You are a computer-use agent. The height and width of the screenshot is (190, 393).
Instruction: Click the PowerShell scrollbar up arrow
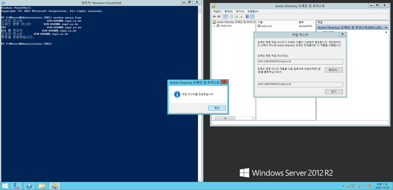coord(200,8)
